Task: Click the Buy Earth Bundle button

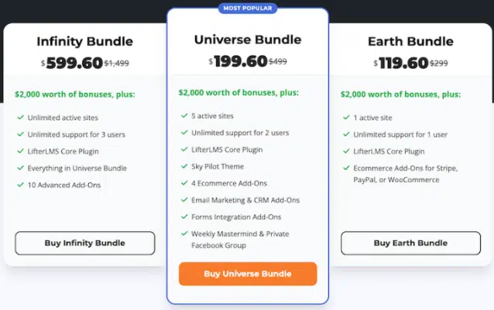Action: pyautogui.click(x=410, y=243)
